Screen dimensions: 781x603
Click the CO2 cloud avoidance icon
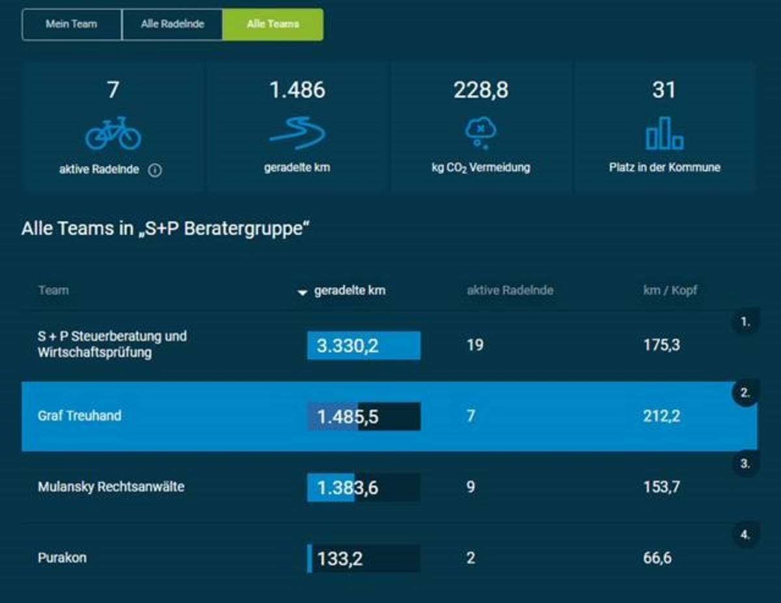tap(480, 133)
